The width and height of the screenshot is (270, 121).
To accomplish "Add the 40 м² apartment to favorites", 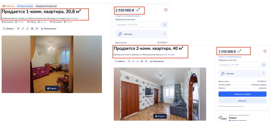I will click(x=265, y=51).
